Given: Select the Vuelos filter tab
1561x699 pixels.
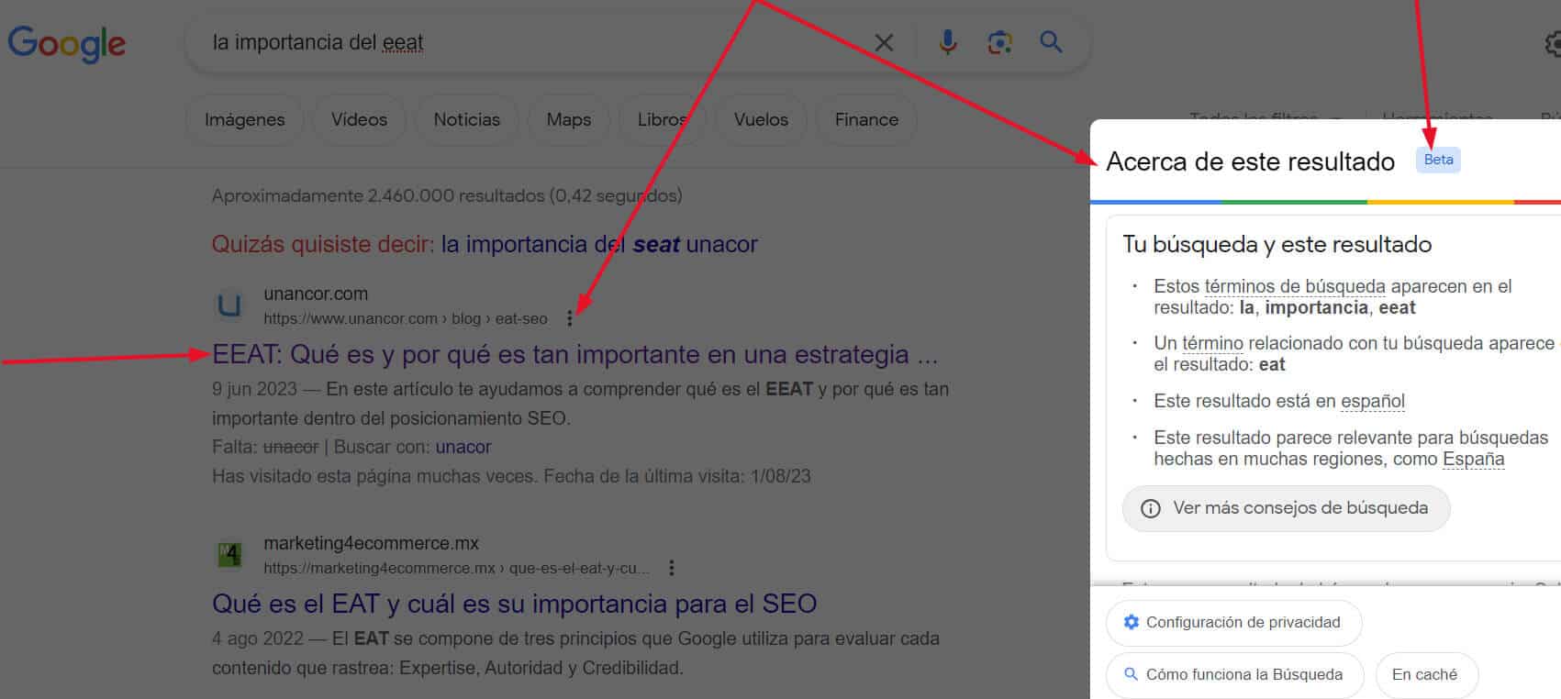Looking at the screenshot, I should click(761, 119).
